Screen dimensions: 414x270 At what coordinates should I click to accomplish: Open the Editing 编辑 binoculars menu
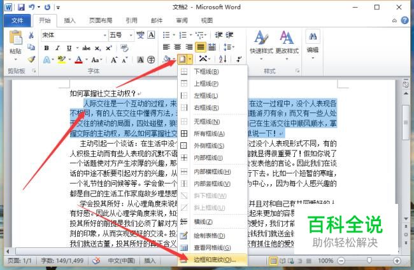click(313, 44)
